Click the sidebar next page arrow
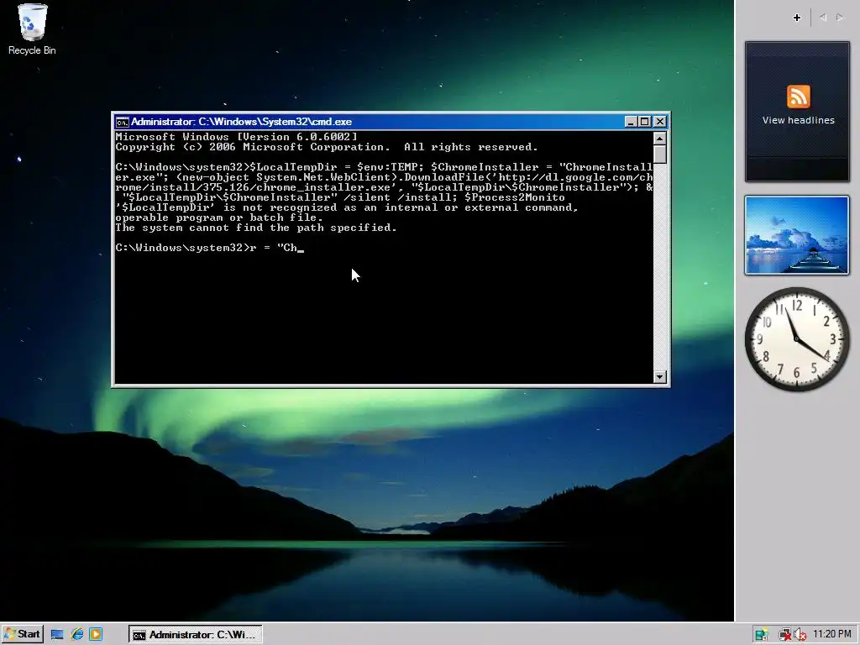Screen dimensions: 860x645 (840, 18)
